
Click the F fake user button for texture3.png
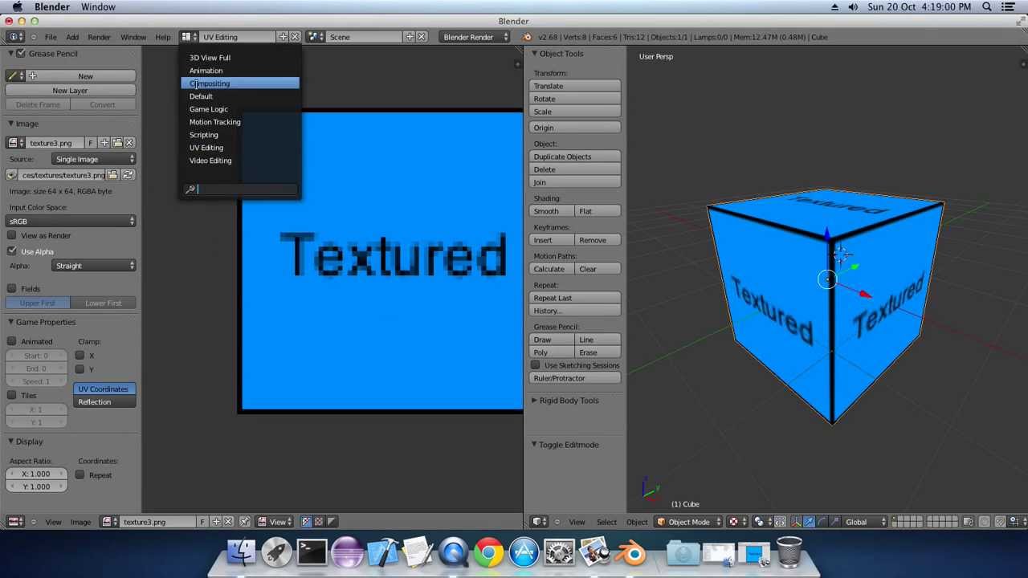90,143
